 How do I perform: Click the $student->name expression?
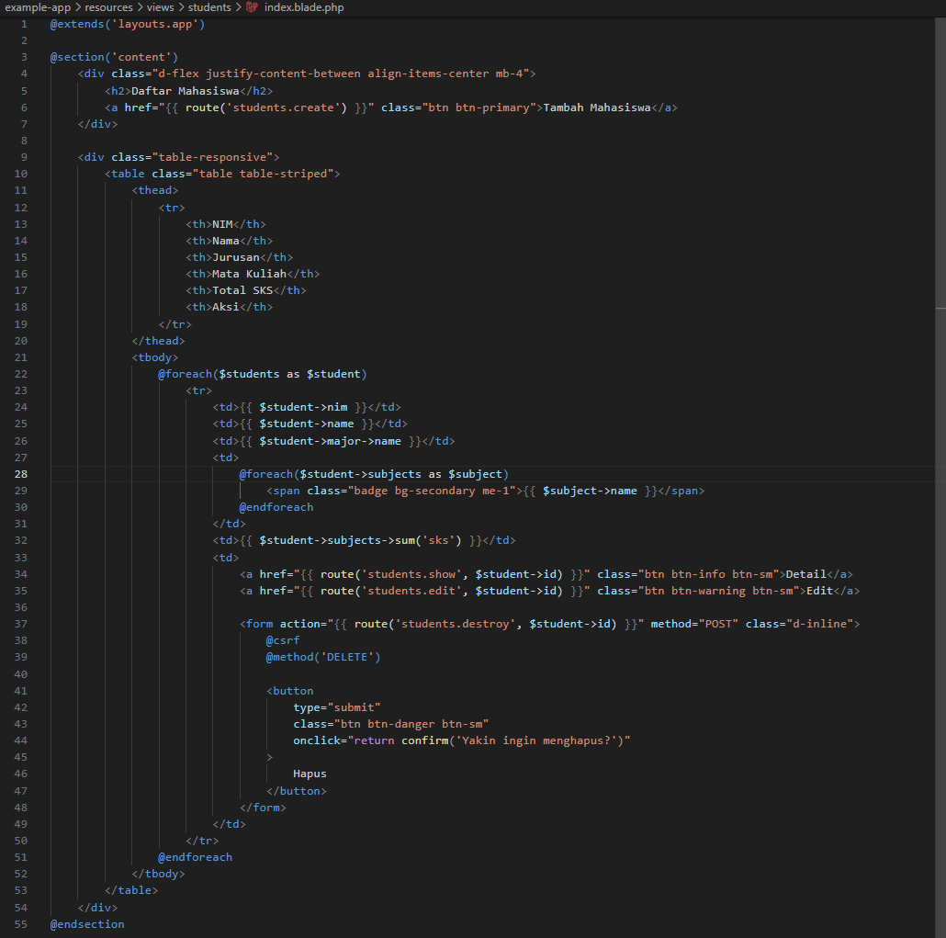pos(307,424)
